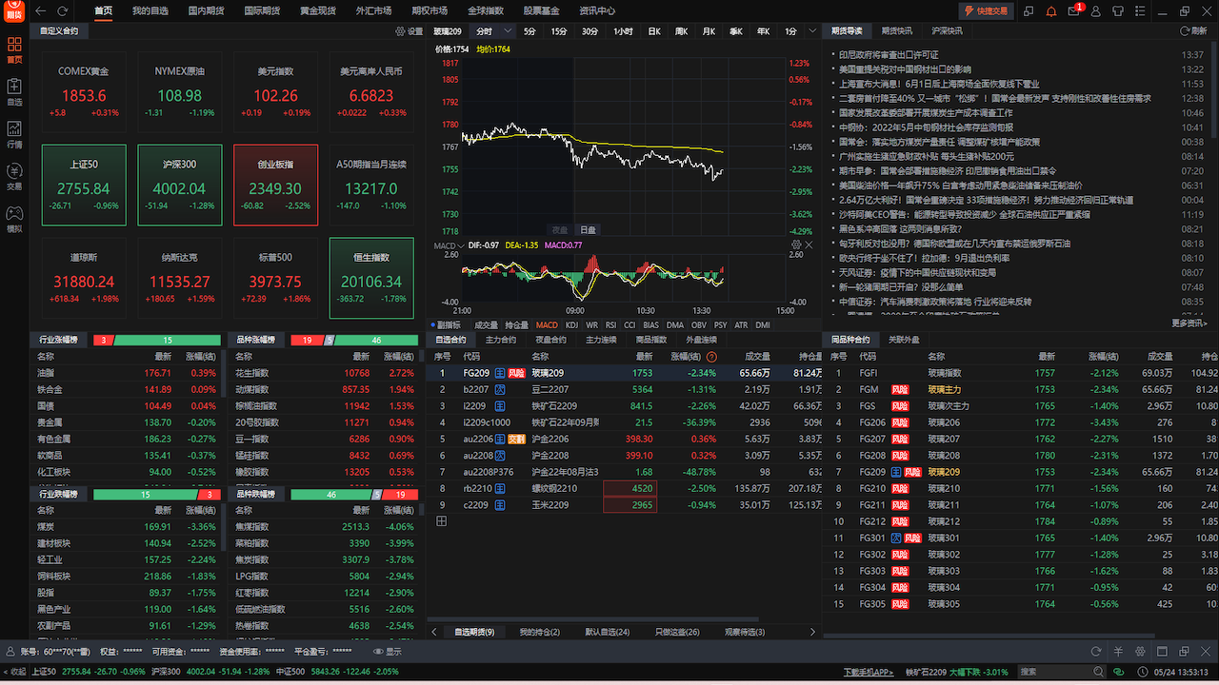This screenshot has width=1219, height=685.
Task: Click the 品种跌幅榜 ratio bar
Action: (354, 495)
